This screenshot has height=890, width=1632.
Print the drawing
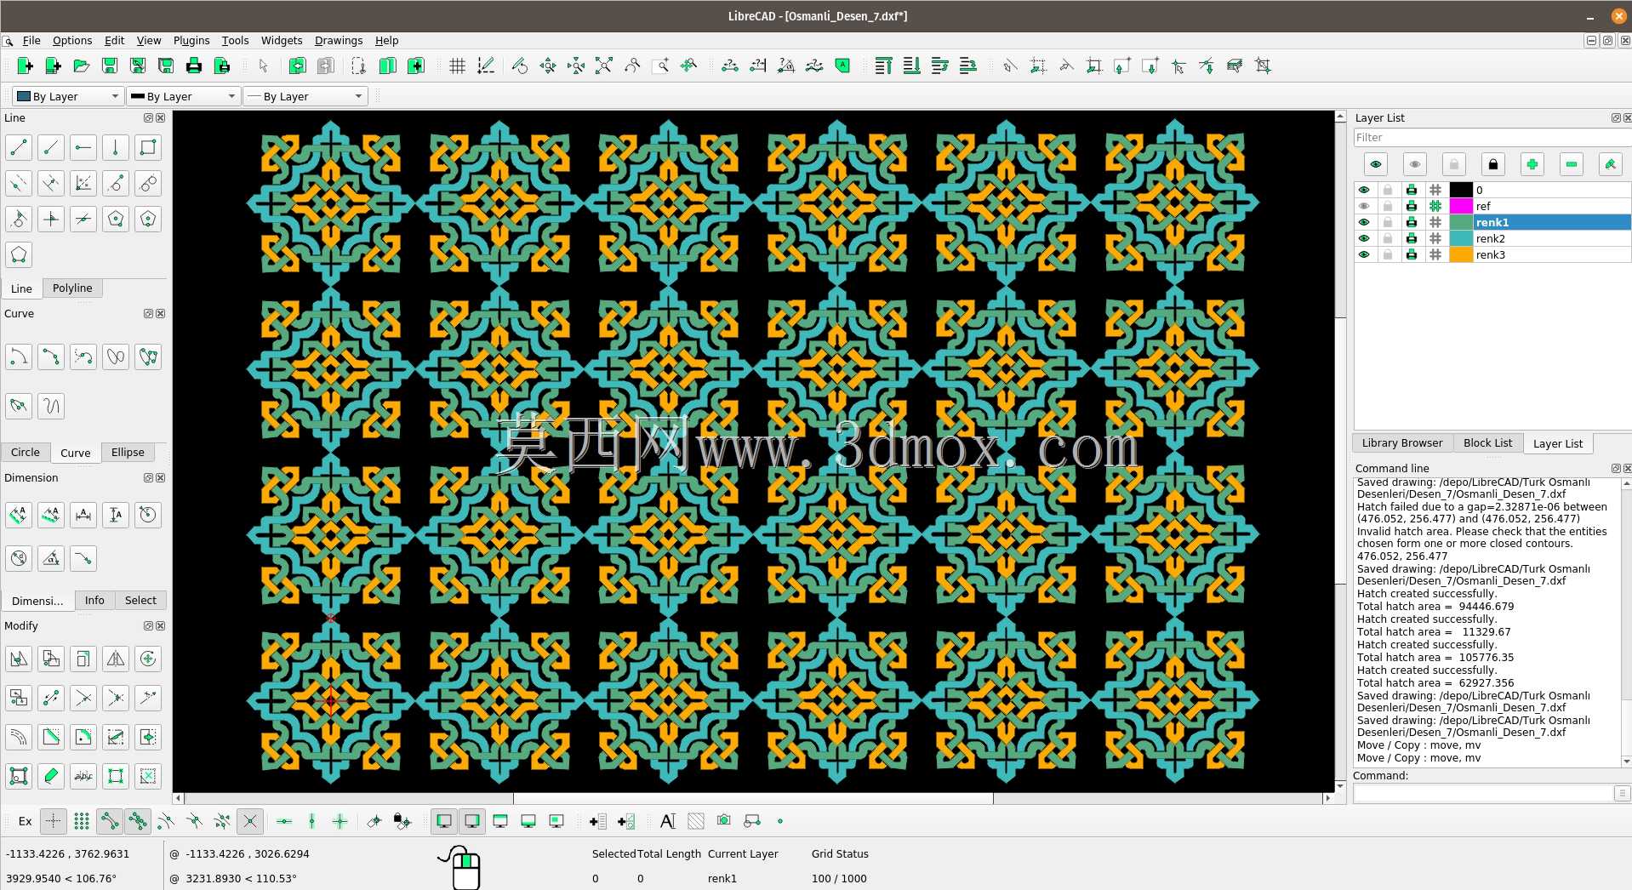pos(193,66)
